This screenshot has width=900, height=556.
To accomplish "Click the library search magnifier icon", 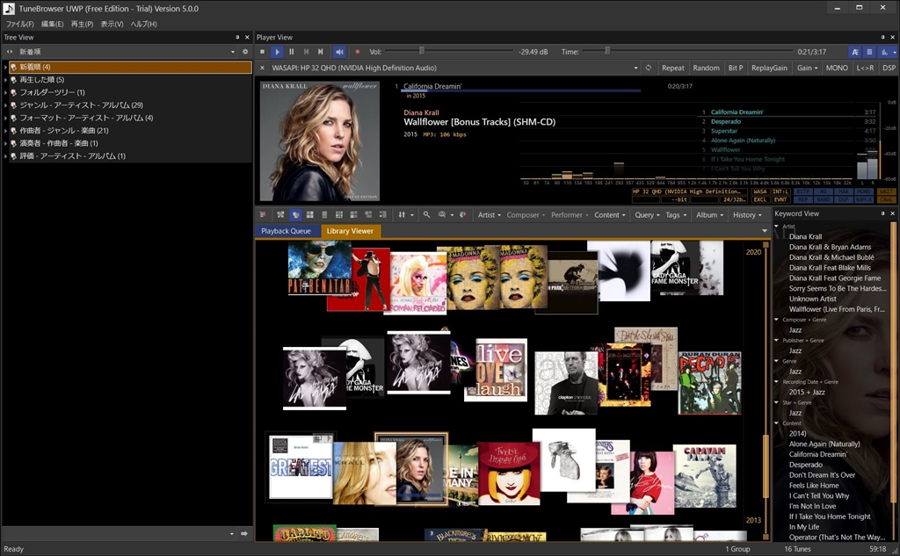I will (x=426, y=214).
